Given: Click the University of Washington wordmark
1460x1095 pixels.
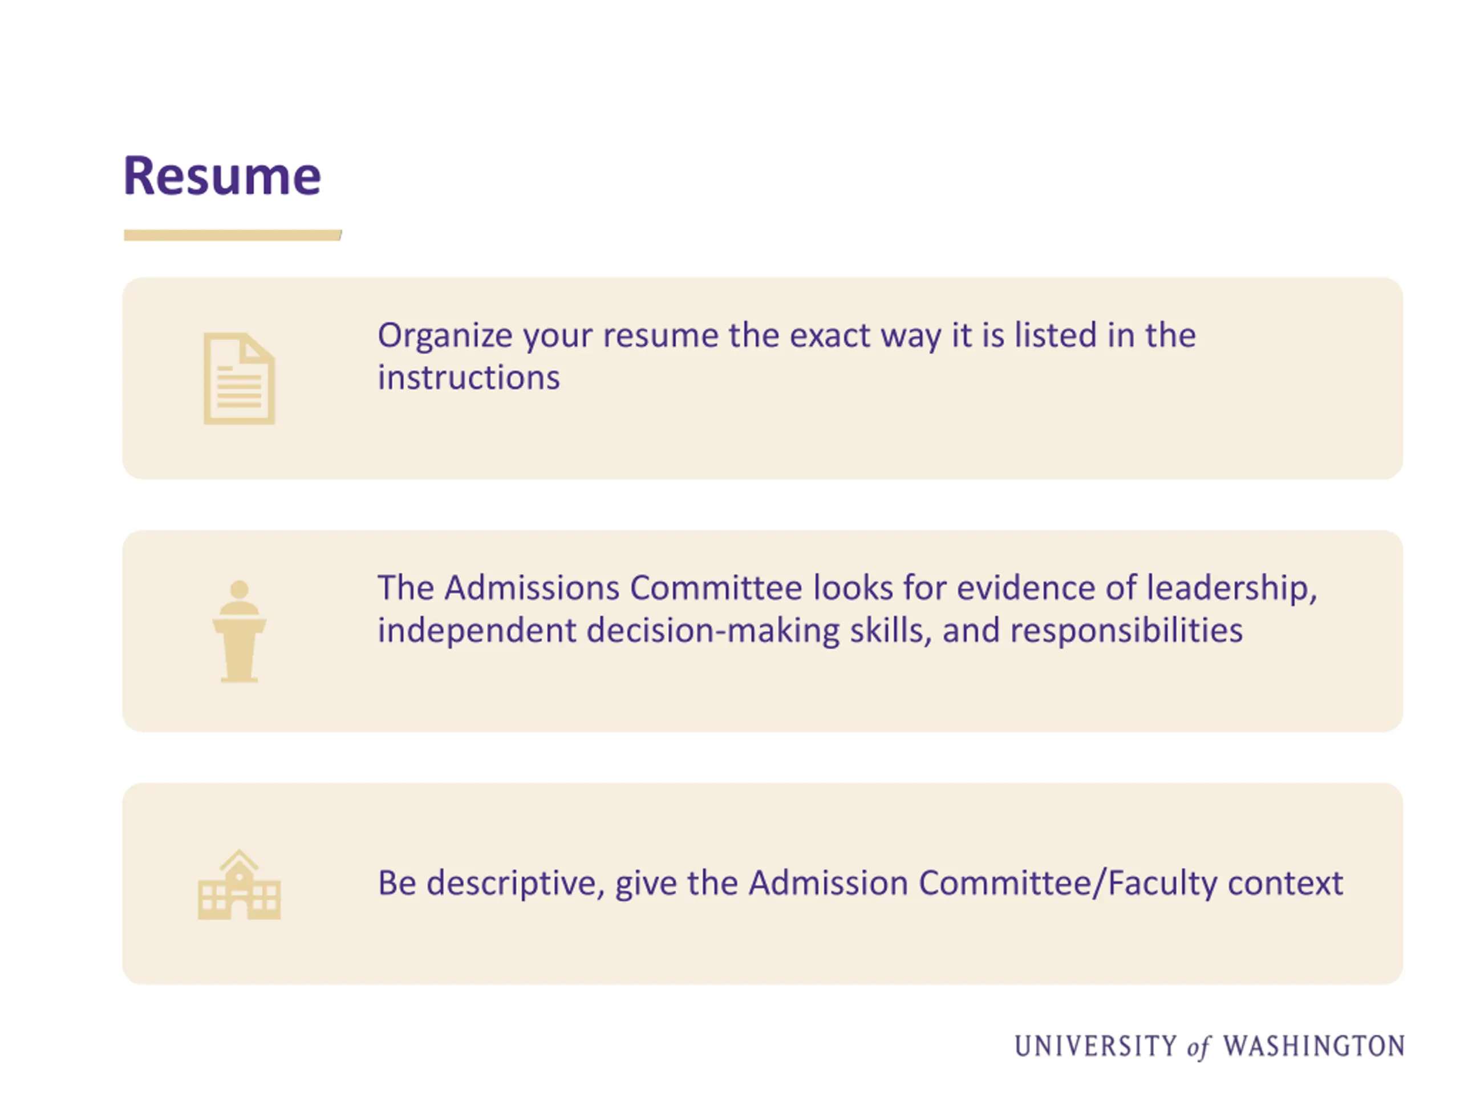Looking at the screenshot, I should 1209,1047.
